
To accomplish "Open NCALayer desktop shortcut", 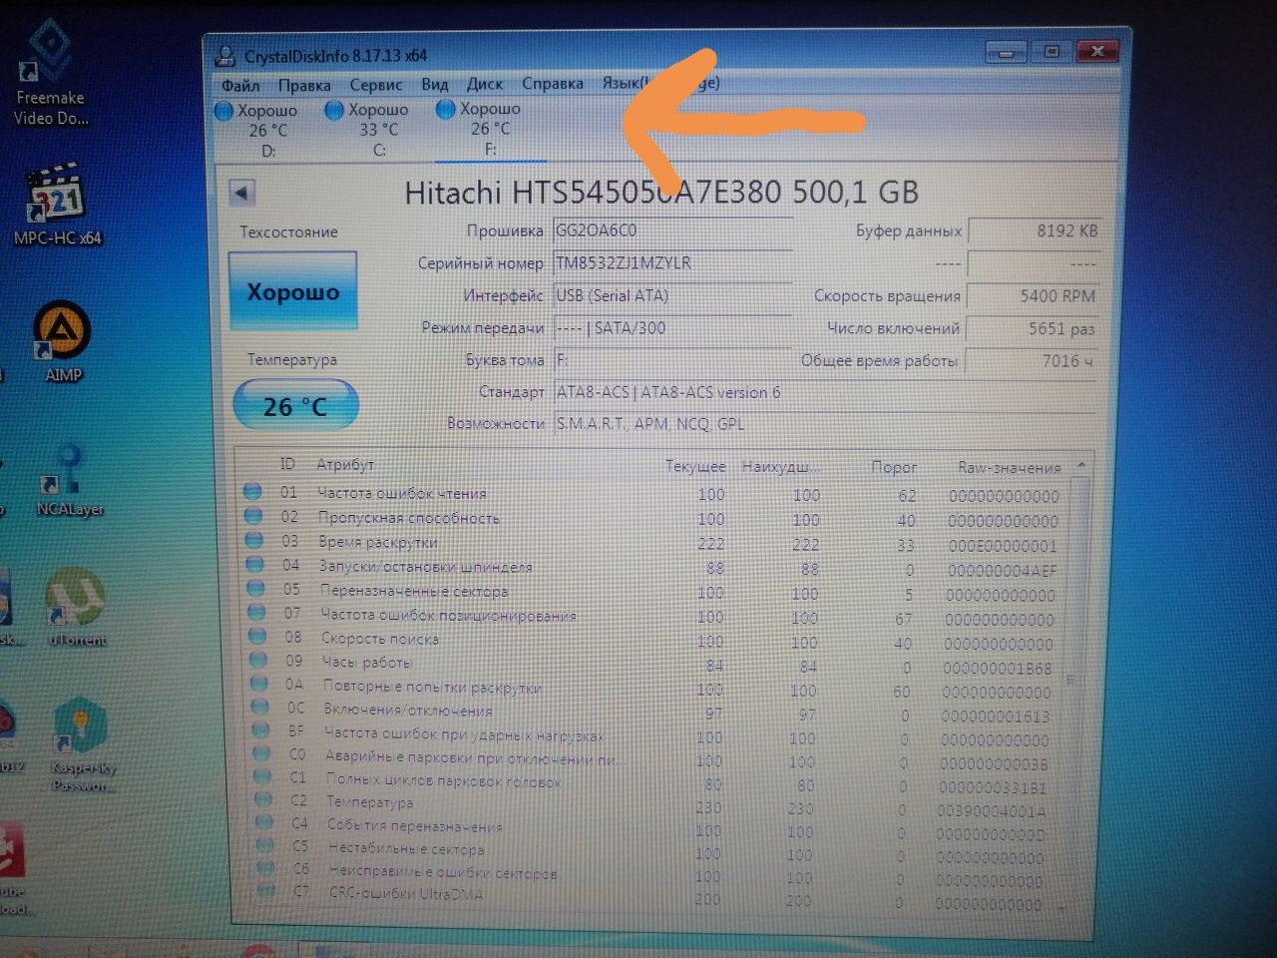I will coord(68,481).
